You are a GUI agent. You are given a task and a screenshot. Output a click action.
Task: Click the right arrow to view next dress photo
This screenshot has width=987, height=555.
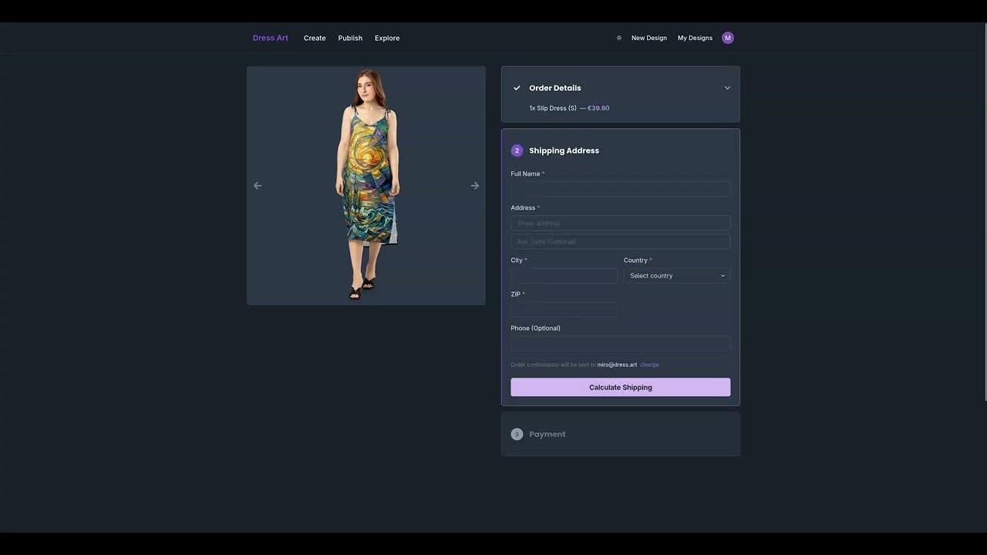(474, 185)
